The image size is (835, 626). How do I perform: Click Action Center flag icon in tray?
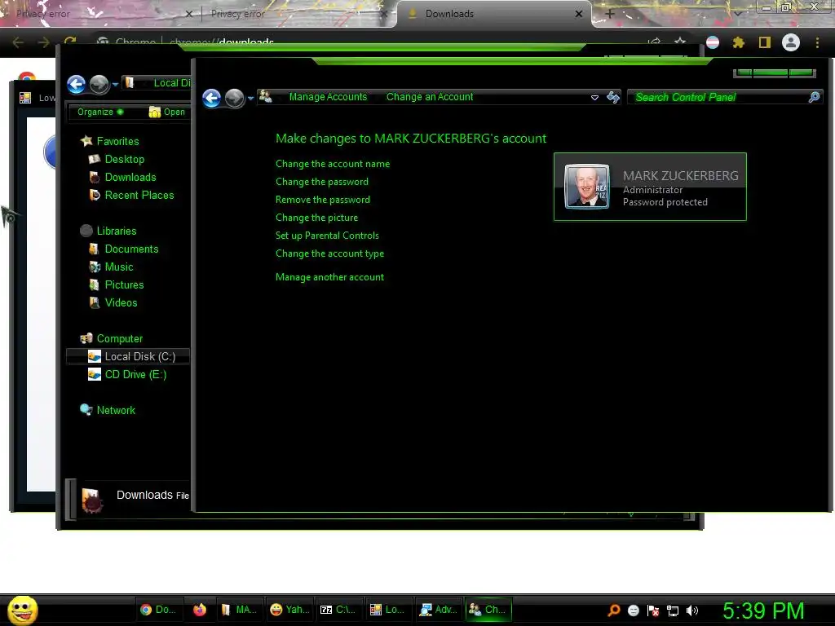[x=653, y=611]
